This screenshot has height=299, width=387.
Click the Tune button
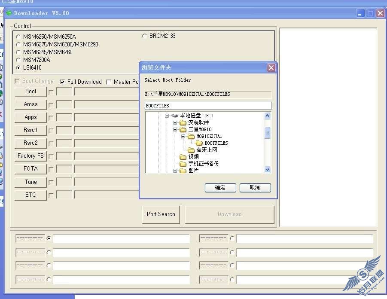click(30, 182)
